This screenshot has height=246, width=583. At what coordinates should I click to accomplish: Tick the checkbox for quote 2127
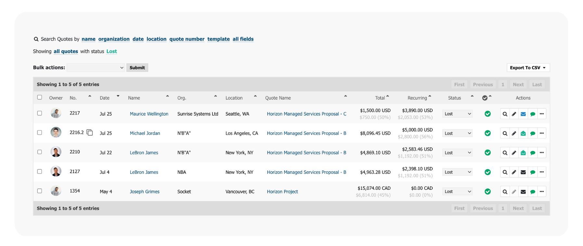[40, 171]
